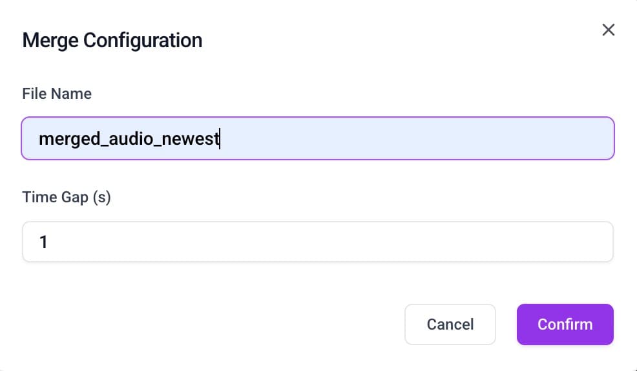This screenshot has height=371, width=637.
Task: Click the "Time Gap (s)" label
Action: [x=67, y=197]
